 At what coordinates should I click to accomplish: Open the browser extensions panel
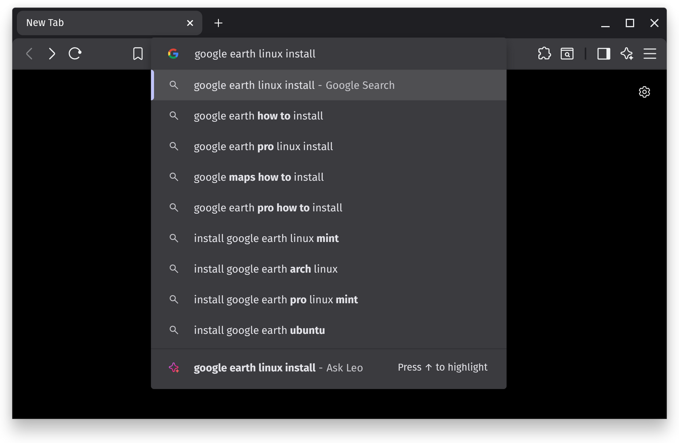pyautogui.click(x=544, y=53)
